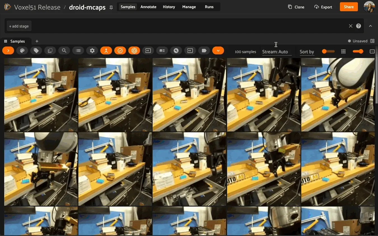Adjust the first orange slider after Sort by

coord(328,51)
